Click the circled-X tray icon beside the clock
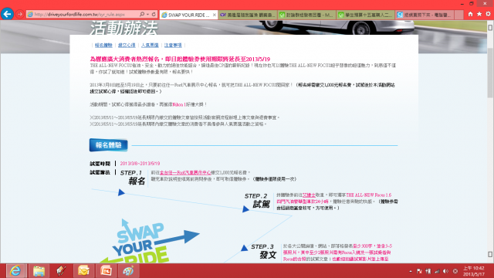The width and height of the screenshot is (494, 278). pos(455,271)
